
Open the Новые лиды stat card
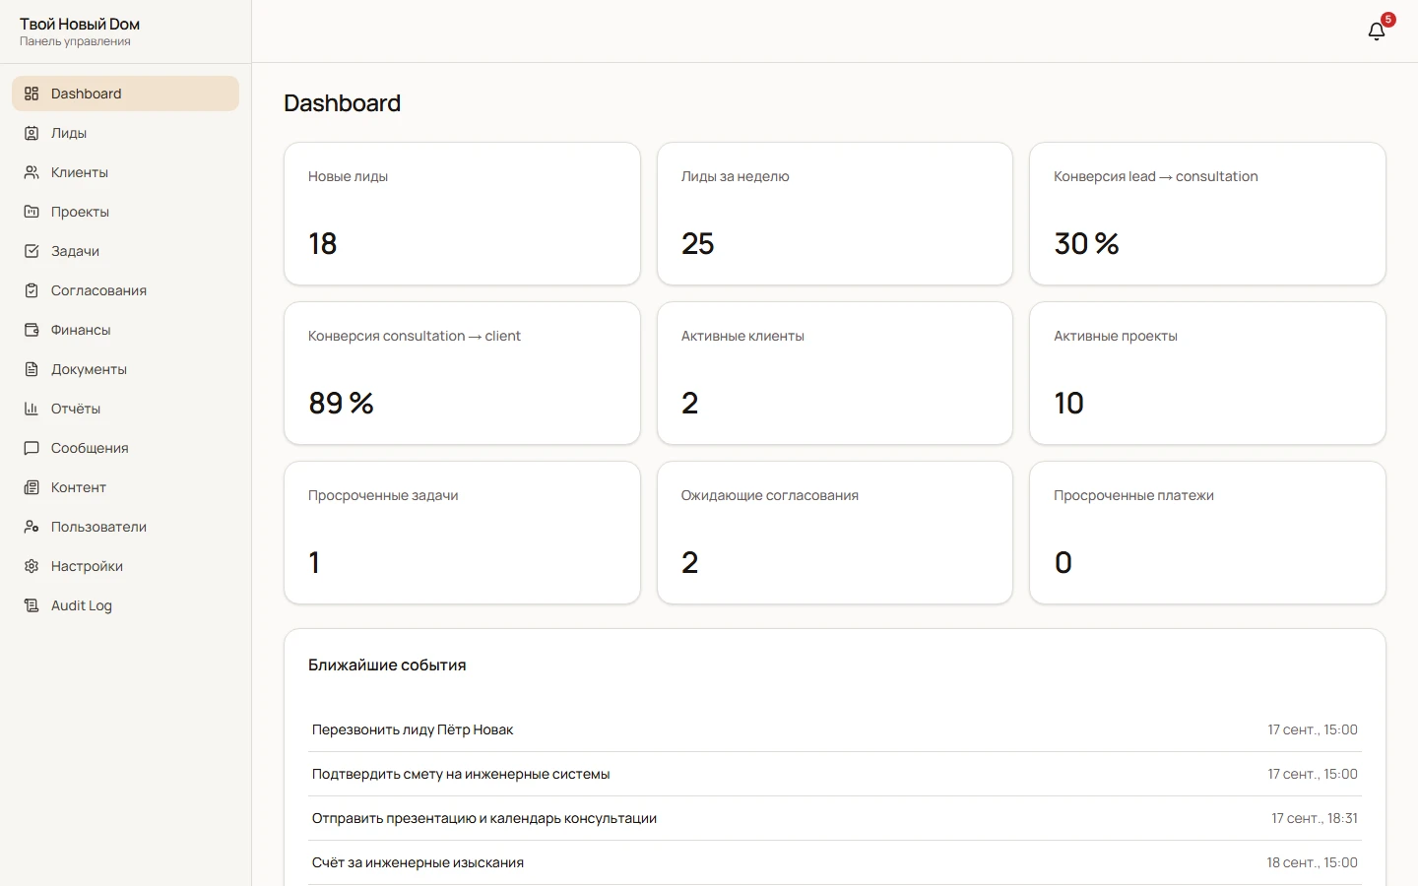tap(462, 214)
